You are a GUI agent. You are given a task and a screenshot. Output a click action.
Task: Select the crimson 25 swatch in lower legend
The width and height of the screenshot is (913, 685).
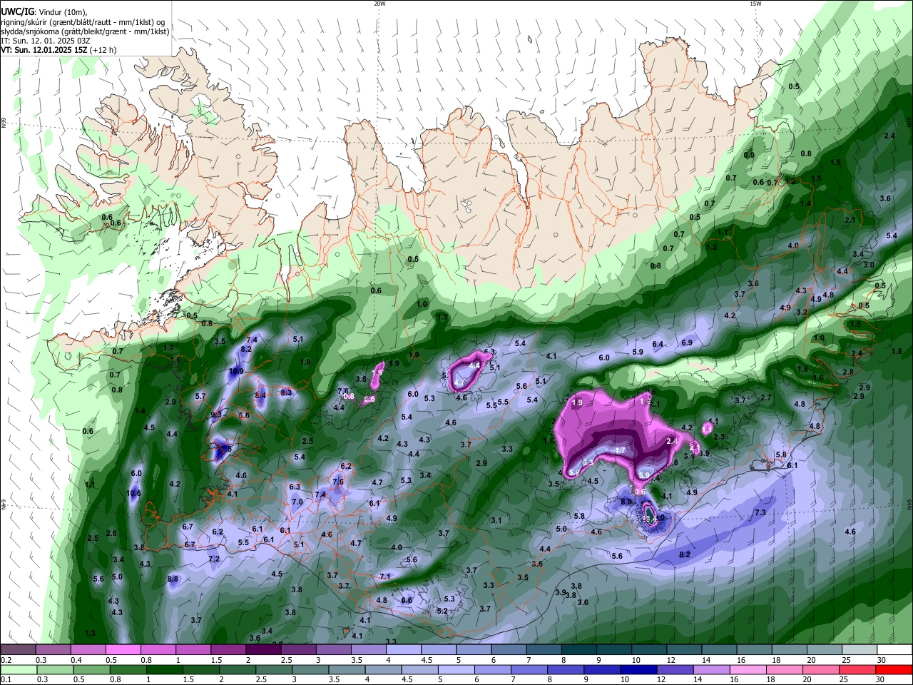(858, 670)
